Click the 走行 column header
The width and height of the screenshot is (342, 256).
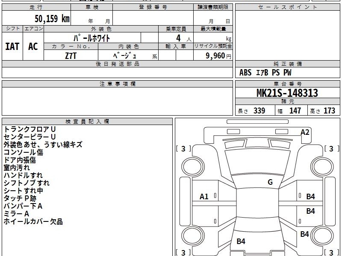[36, 7]
